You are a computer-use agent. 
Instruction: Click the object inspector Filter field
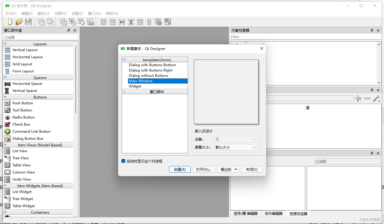tap(305, 37)
